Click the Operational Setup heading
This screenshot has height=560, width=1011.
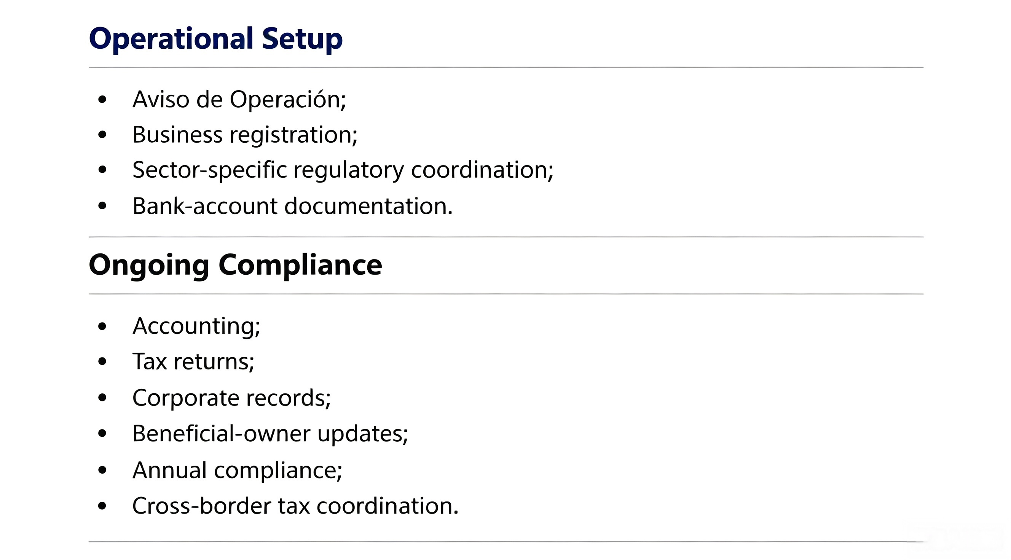pyautogui.click(x=216, y=39)
